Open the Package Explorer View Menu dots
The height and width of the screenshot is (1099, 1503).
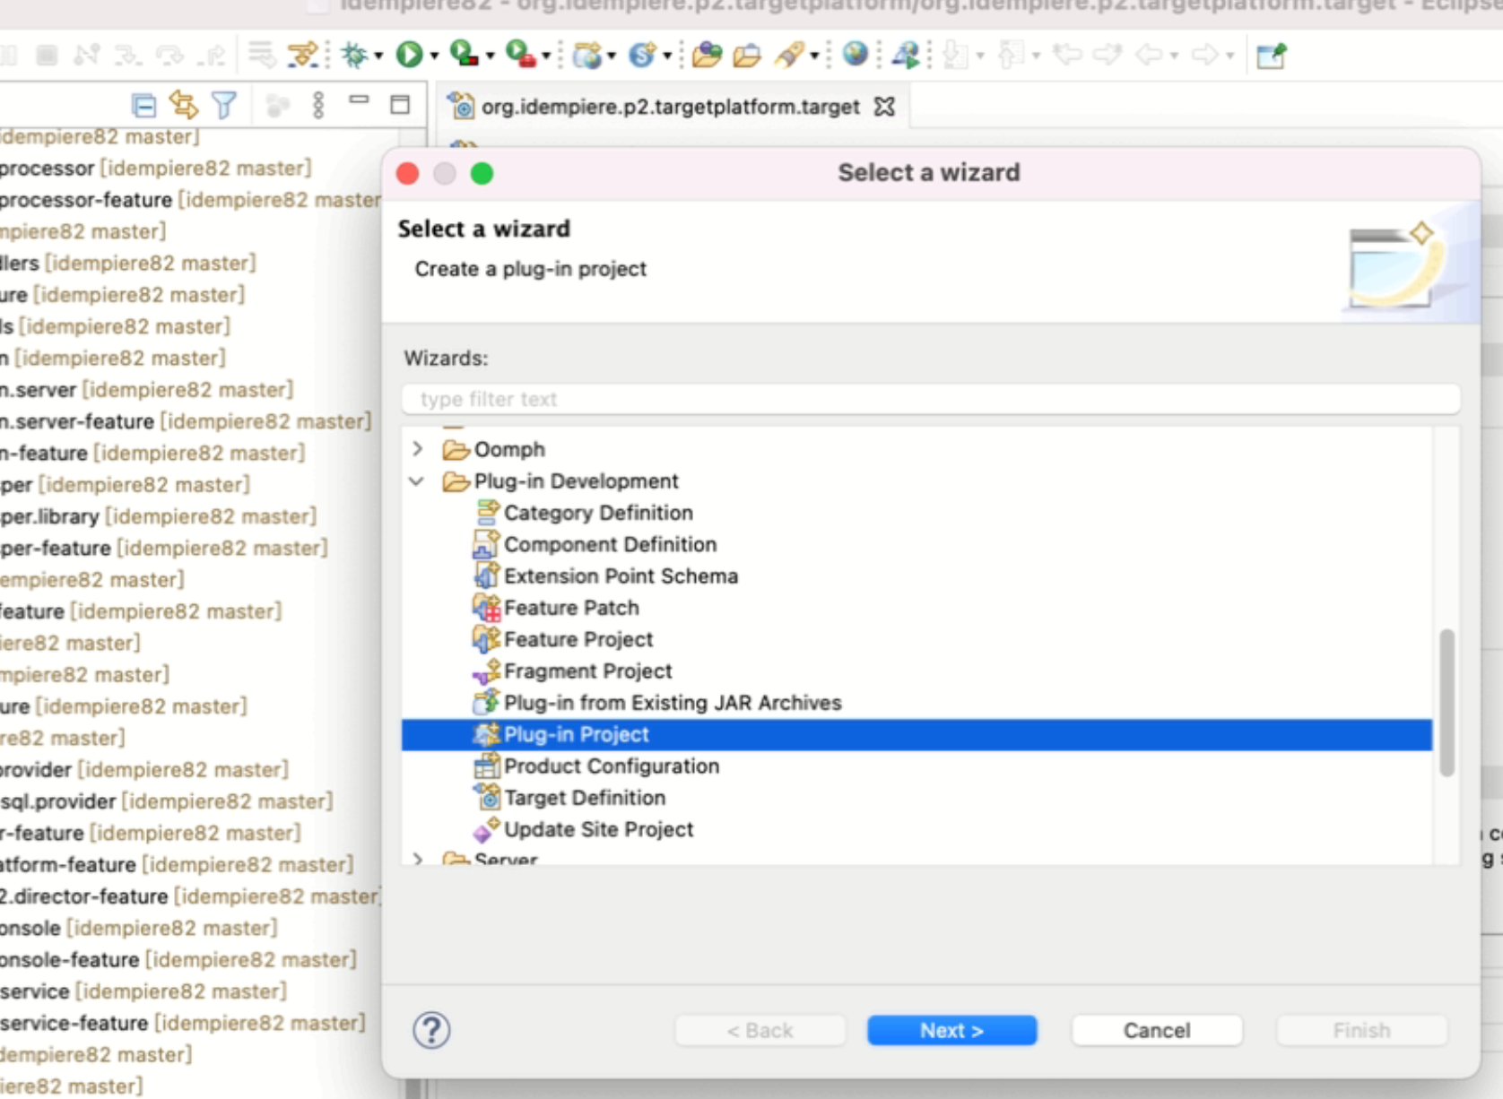click(317, 106)
